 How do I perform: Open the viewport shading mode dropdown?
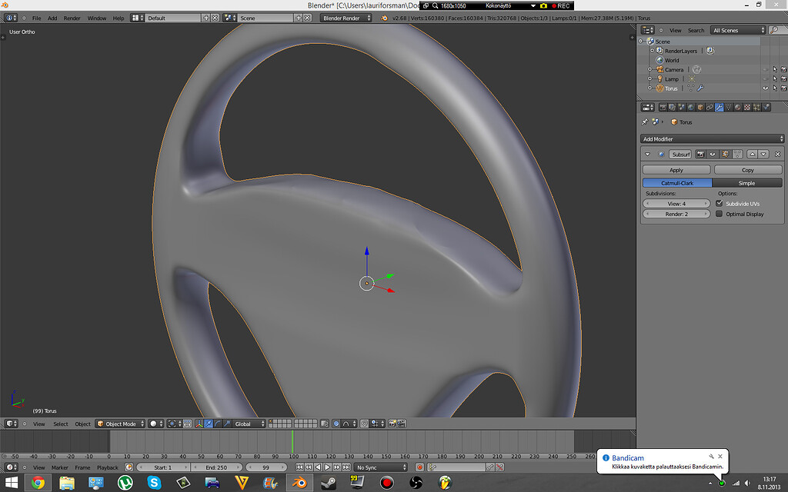pyautogui.click(x=156, y=424)
